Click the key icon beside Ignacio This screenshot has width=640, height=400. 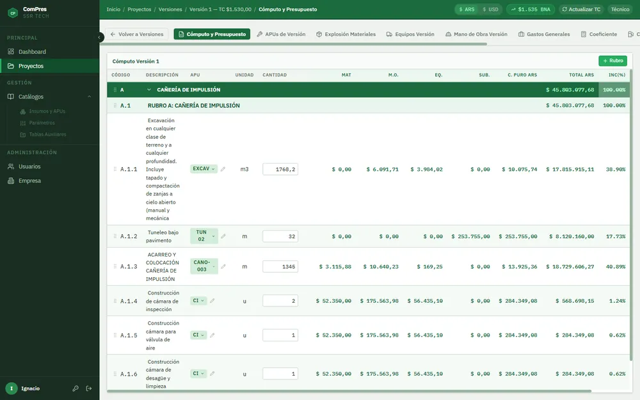pos(76,388)
